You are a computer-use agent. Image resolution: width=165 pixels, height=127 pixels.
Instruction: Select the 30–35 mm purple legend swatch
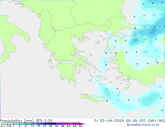(58, 124)
